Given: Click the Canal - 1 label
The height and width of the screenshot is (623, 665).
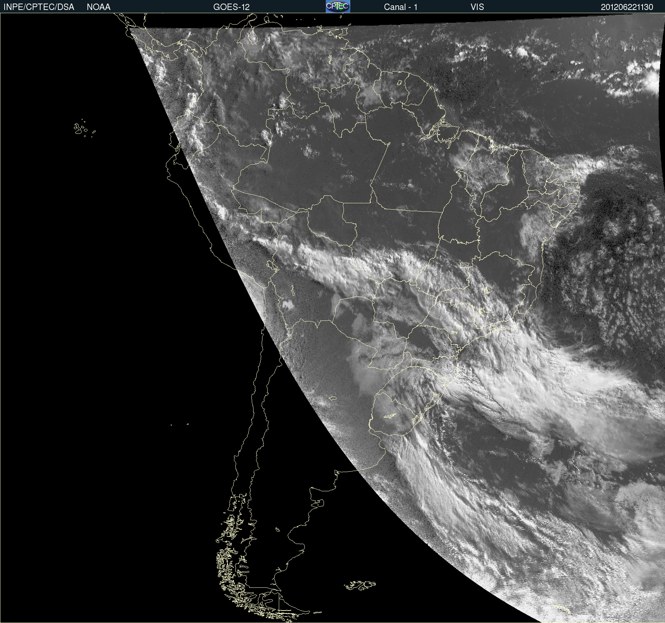Looking at the screenshot, I should 400,7.
